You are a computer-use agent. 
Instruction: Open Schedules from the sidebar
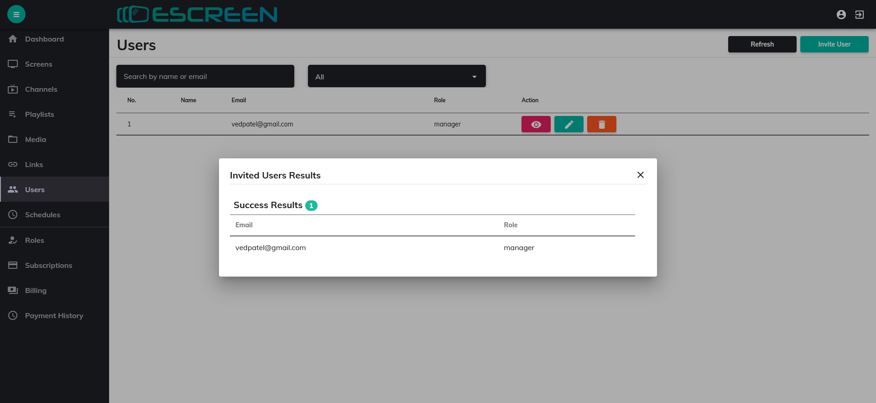coord(42,215)
